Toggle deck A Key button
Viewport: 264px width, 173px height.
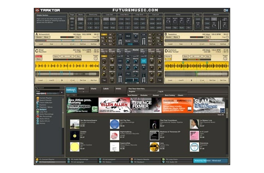pyautogui.click(x=78, y=37)
